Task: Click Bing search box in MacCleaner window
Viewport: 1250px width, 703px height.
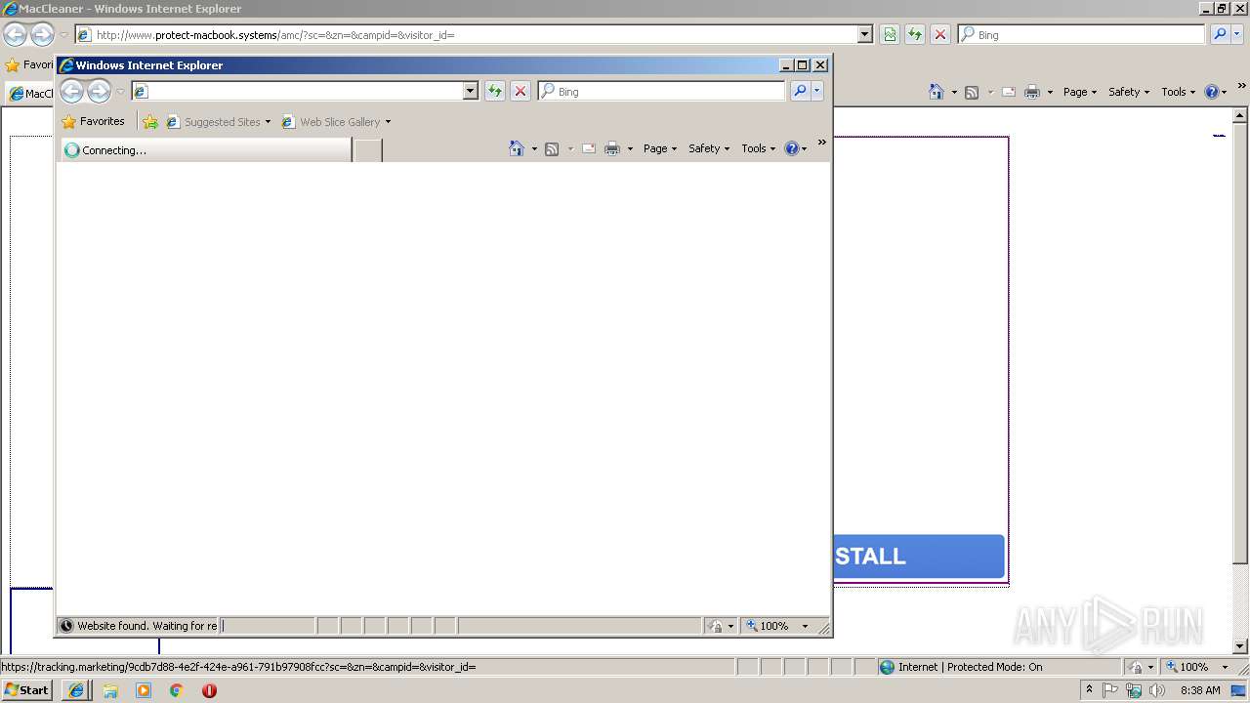Action: [x=1082, y=34]
